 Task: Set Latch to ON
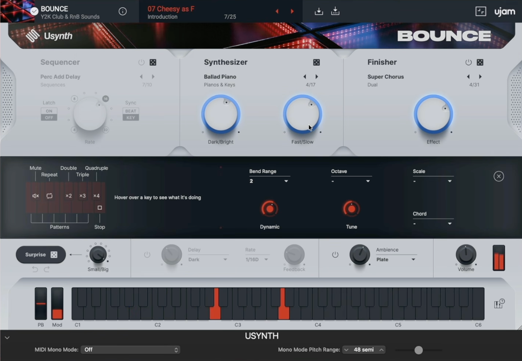tap(49, 111)
